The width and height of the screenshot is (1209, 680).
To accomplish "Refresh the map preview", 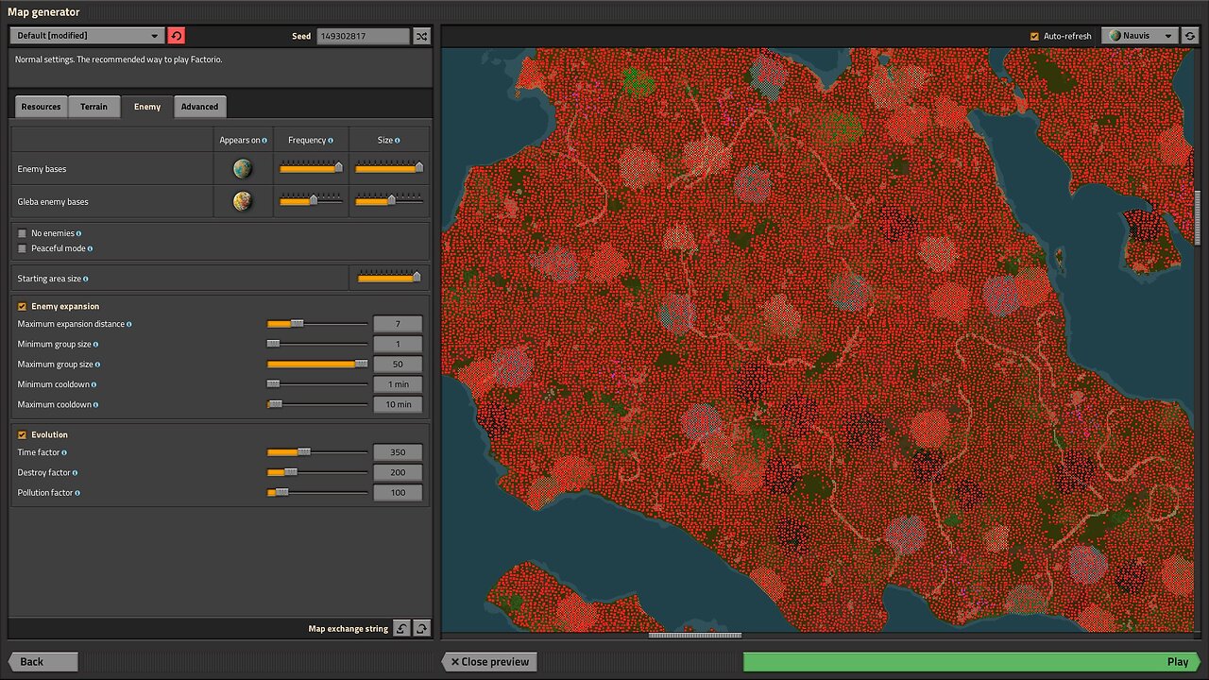I will click(1189, 36).
